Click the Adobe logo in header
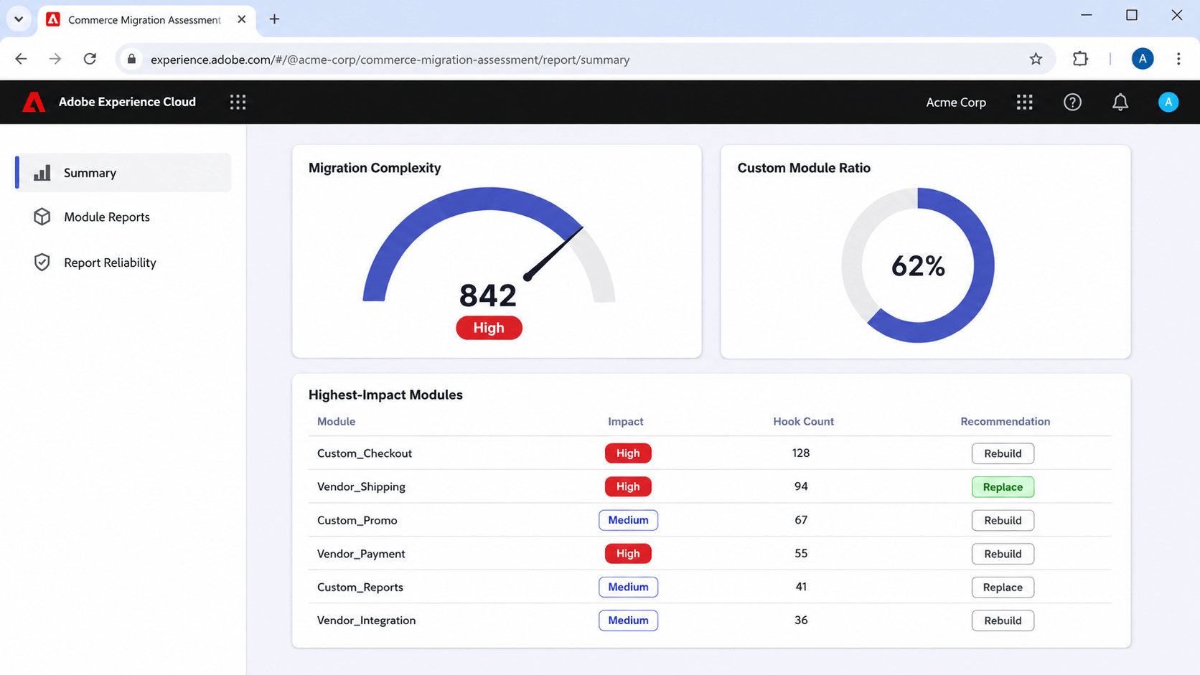Screen dimensions: 1200x675 pyautogui.click(x=34, y=102)
